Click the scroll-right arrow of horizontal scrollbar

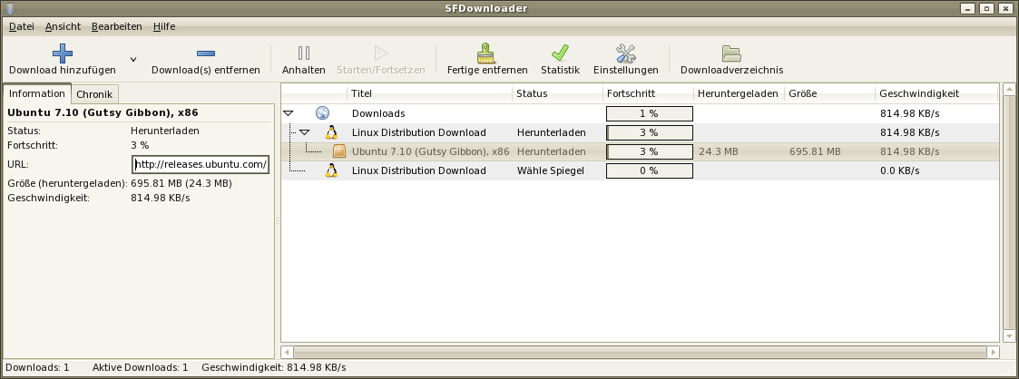(x=993, y=352)
